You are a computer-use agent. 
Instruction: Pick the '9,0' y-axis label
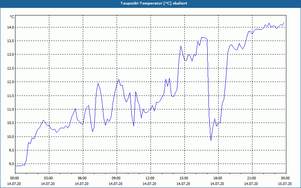click(12, 164)
